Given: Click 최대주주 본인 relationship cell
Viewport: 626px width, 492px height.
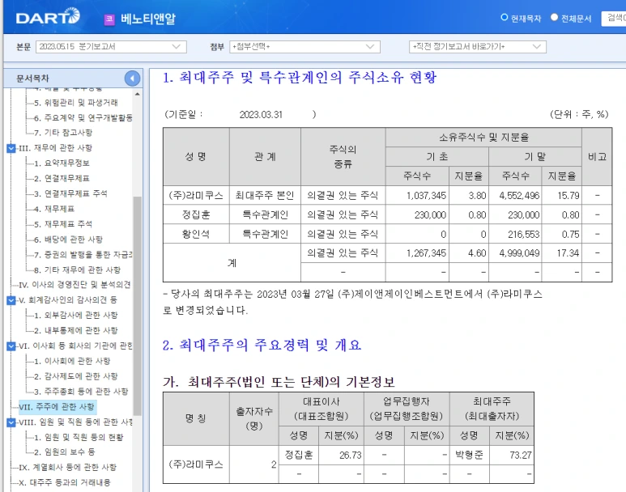Looking at the screenshot, I should pos(265,196).
